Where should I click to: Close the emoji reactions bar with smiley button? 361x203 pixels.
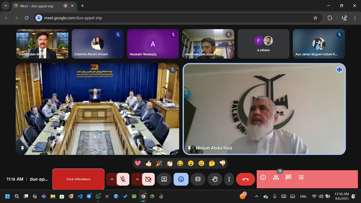pos(181,179)
